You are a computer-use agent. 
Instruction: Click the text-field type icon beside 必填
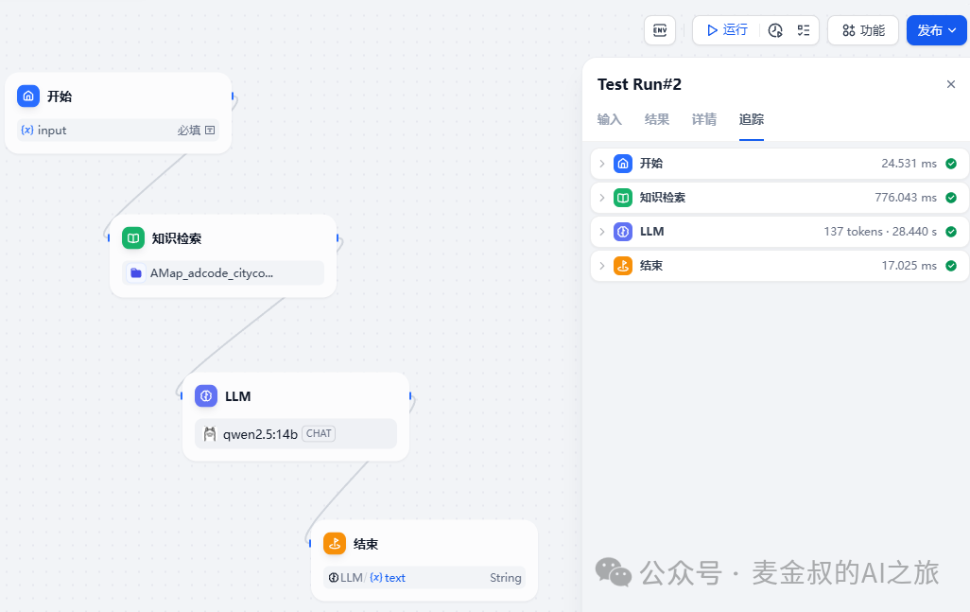click(x=210, y=130)
